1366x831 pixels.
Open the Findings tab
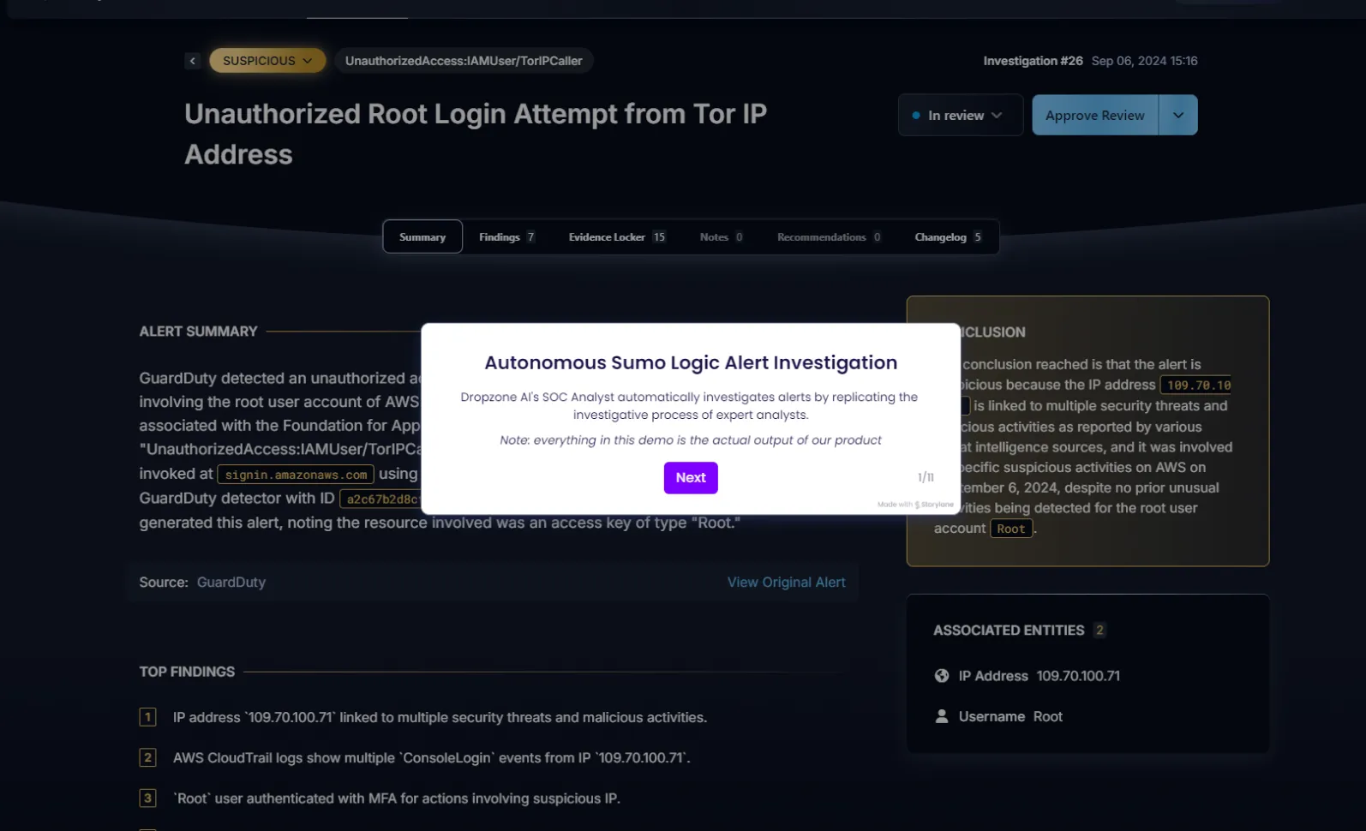click(x=506, y=236)
